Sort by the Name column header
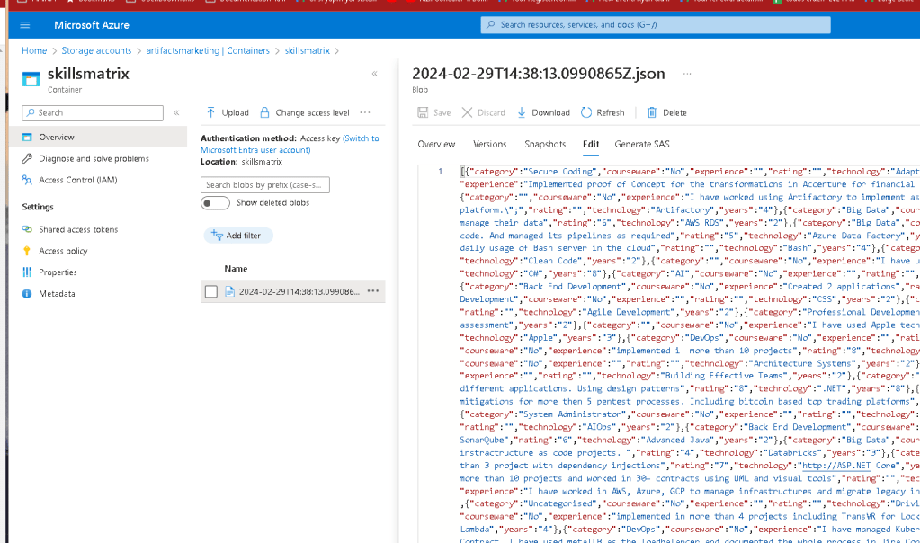Viewport: 920px width, 543px height. [236, 269]
